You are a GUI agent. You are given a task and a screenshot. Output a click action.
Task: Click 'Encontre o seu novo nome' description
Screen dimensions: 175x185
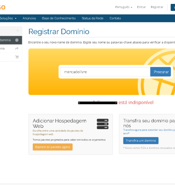tap(101, 42)
